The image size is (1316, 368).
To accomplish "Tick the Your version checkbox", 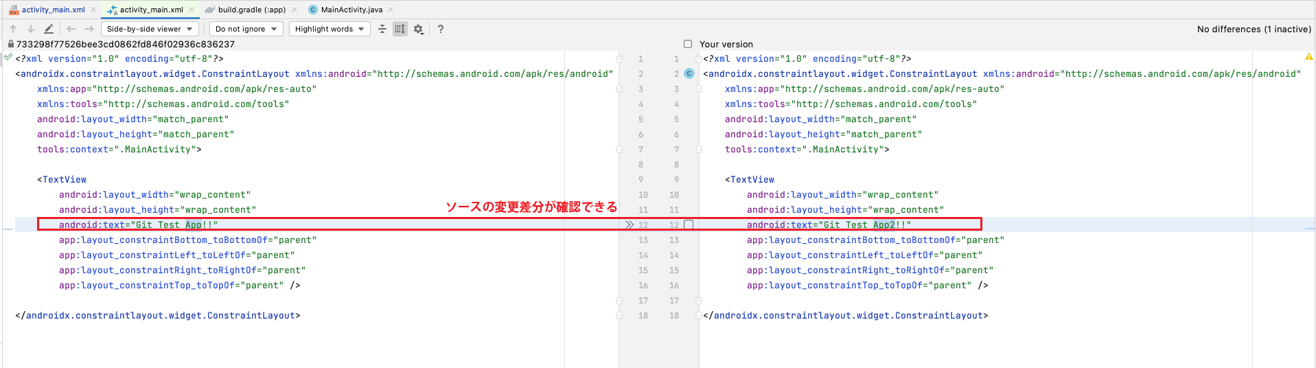I will (x=688, y=44).
